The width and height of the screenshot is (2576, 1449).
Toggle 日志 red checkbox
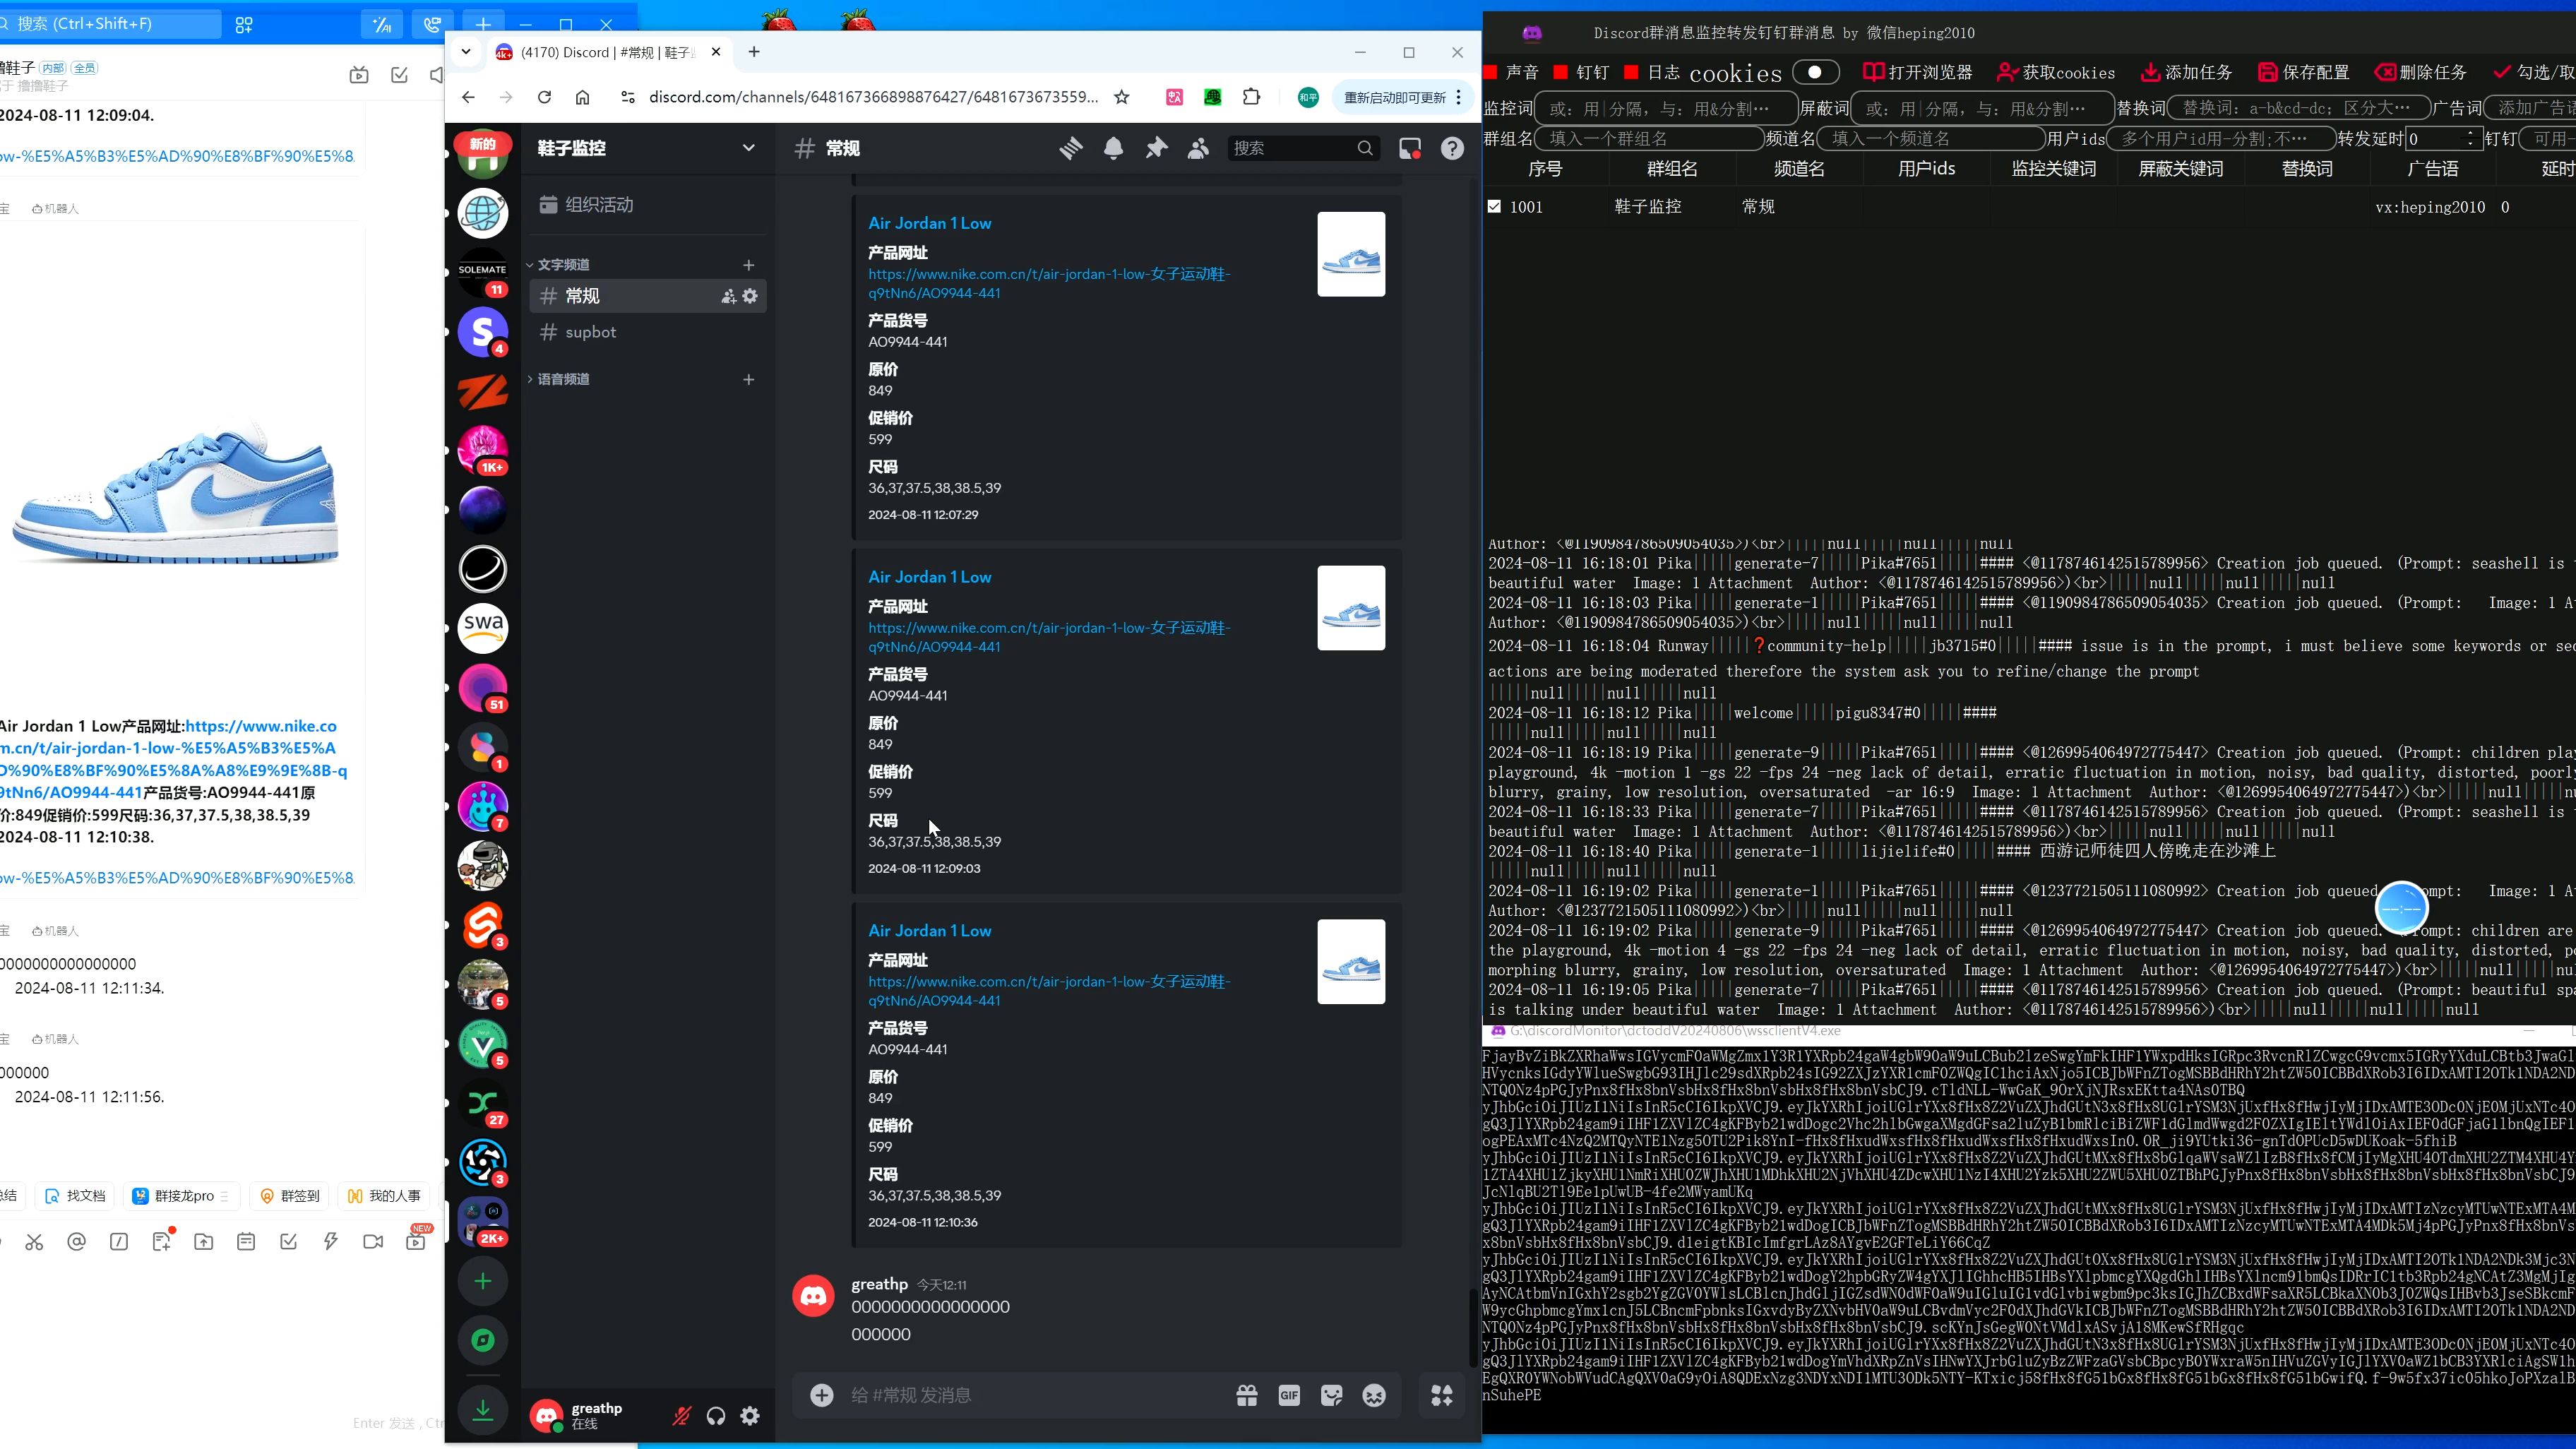coord(1631,72)
